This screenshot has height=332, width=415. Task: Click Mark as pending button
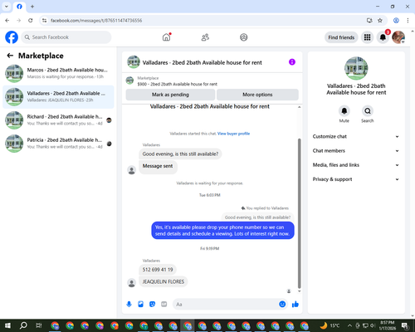[x=170, y=95]
